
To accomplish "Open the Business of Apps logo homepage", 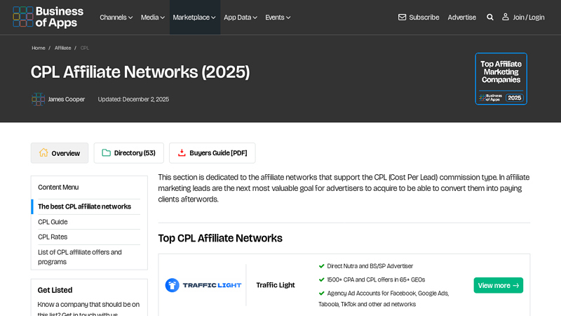I will 48,17.
